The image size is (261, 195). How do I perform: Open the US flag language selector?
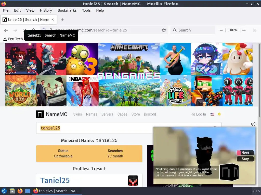point(212,114)
